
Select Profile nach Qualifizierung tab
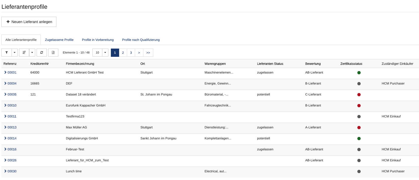[x=141, y=40]
